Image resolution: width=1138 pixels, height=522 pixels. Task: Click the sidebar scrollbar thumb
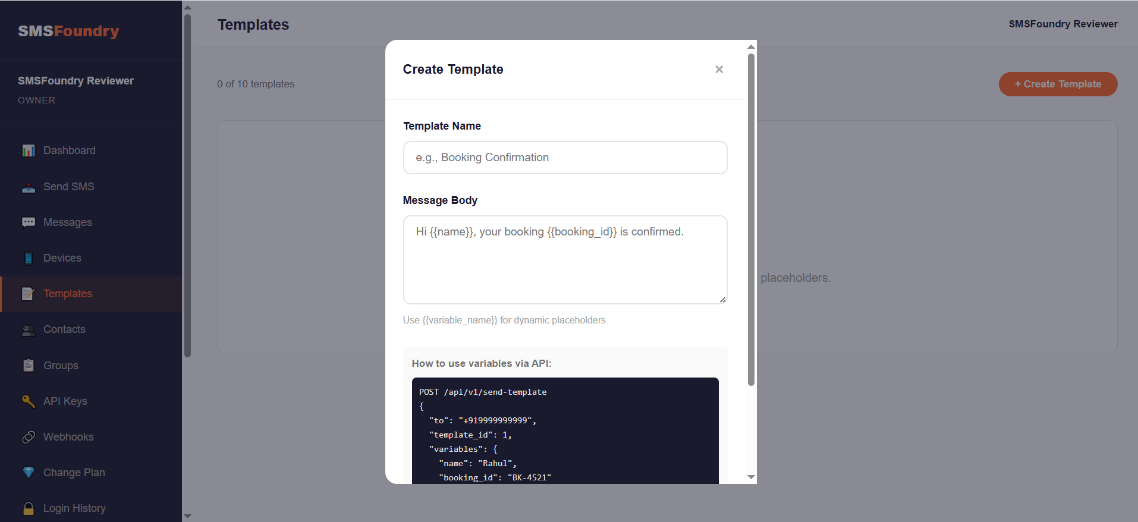pos(187,185)
